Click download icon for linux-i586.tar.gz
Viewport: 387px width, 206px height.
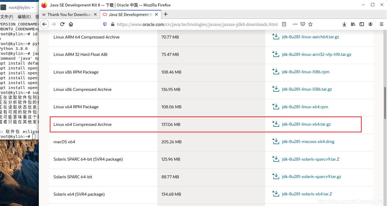tap(276, 89)
